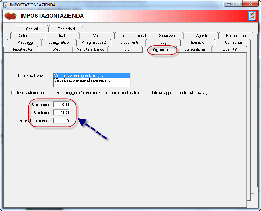
Task: Open the Op. internazionali tab
Action: tap(132, 36)
